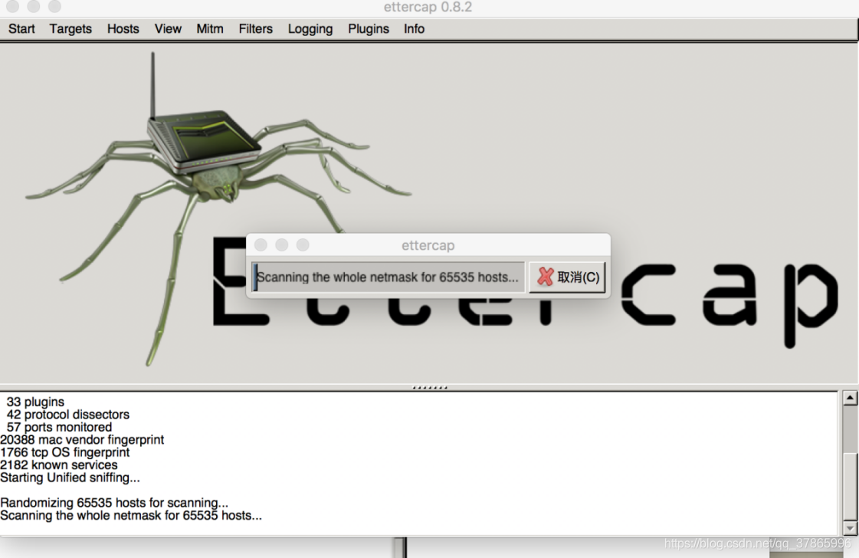
Task: Click 'Randomizing 65535 hosts for scanning...' line
Action: click(x=114, y=503)
